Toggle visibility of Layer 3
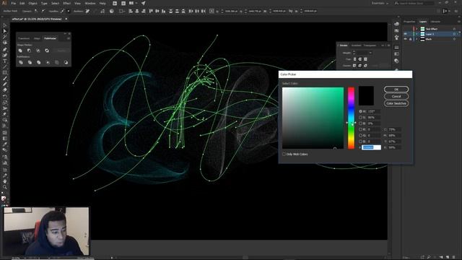 click(x=406, y=34)
